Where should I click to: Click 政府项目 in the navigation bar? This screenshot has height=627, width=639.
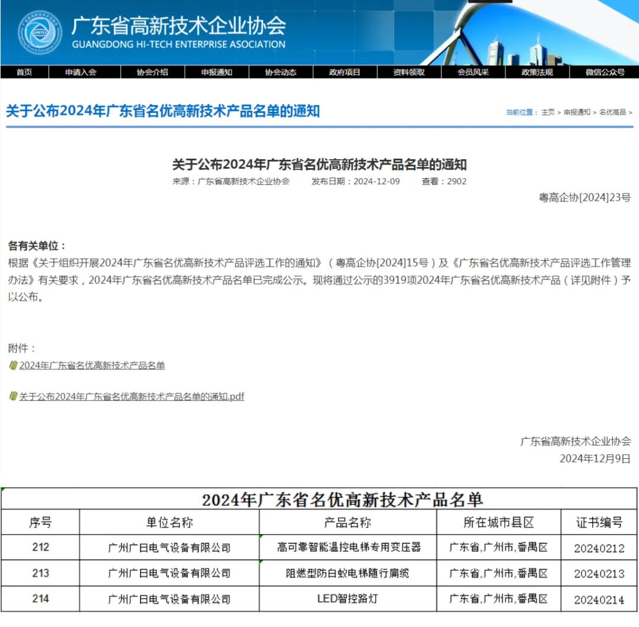pos(344,72)
